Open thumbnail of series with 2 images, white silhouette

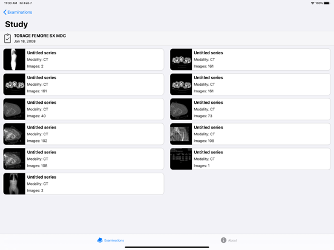(x=15, y=60)
